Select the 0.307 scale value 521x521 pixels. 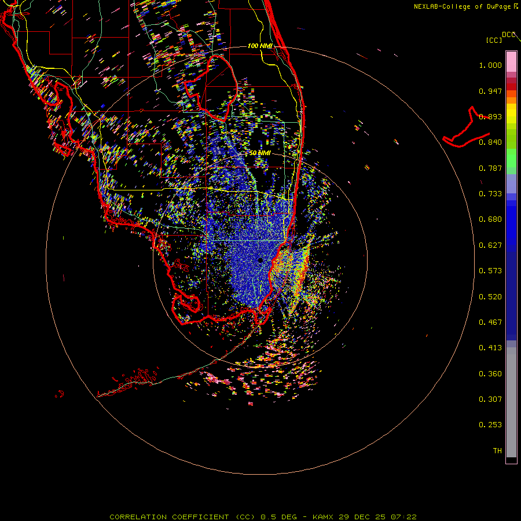point(490,399)
